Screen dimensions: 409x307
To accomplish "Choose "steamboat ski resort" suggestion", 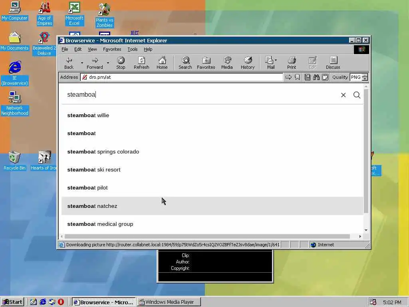I will [x=212, y=169].
